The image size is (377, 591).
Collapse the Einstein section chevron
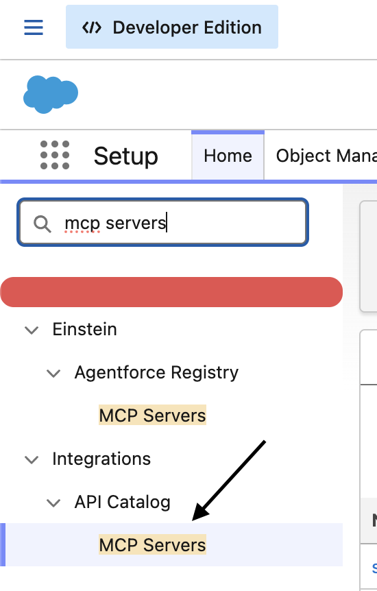(x=32, y=330)
